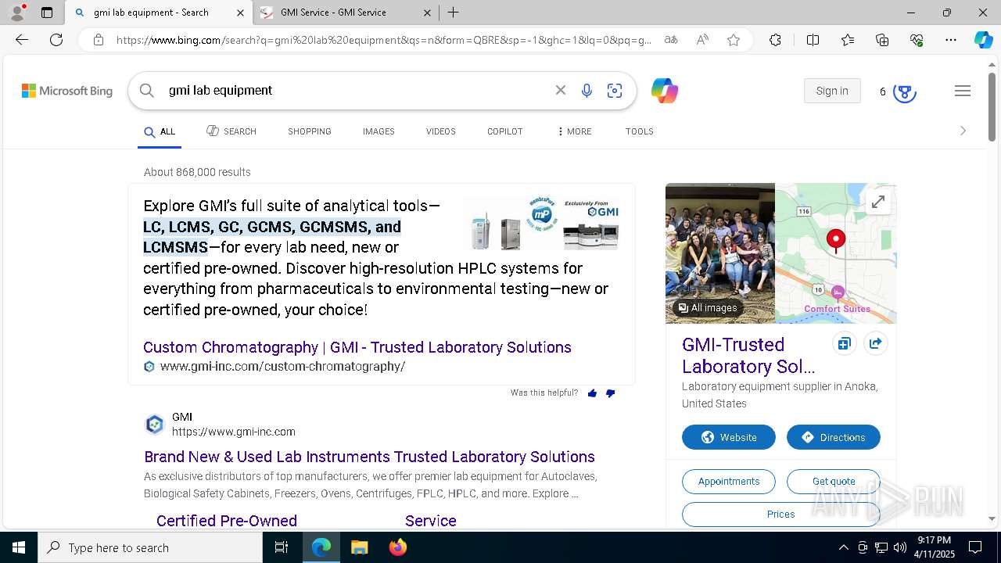Clear the Bing search box text
Image resolution: width=1001 pixels, height=563 pixels.
[x=561, y=91]
